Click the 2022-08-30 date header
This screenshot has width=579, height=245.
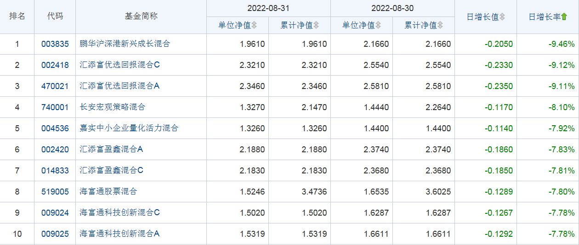392,8
